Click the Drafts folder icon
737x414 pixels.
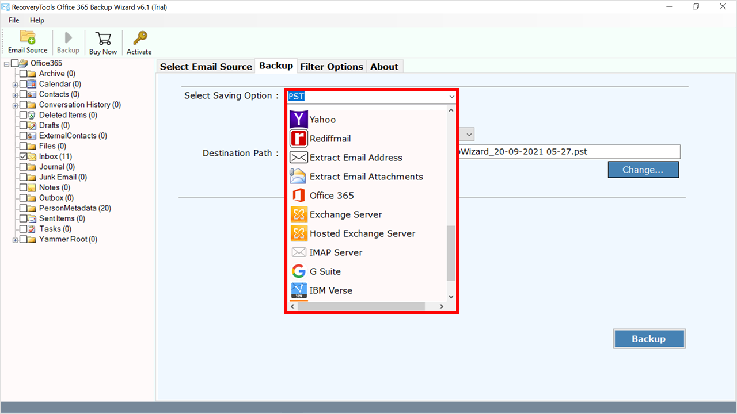click(33, 125)
